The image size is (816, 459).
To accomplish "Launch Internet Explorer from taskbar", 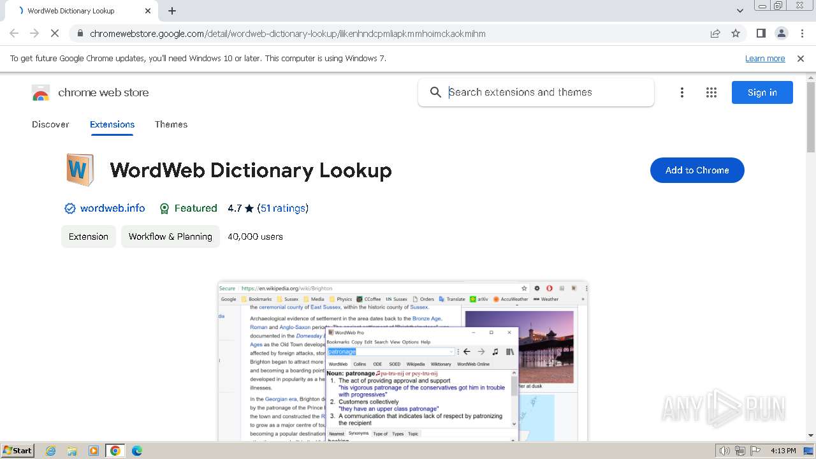I will tap(50, 451).
